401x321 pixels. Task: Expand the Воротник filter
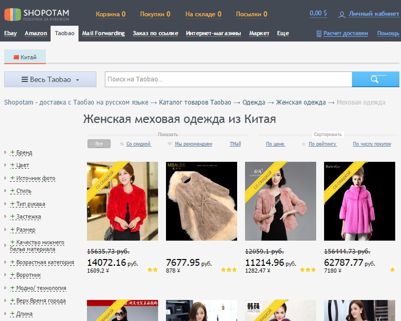[25, 275]
